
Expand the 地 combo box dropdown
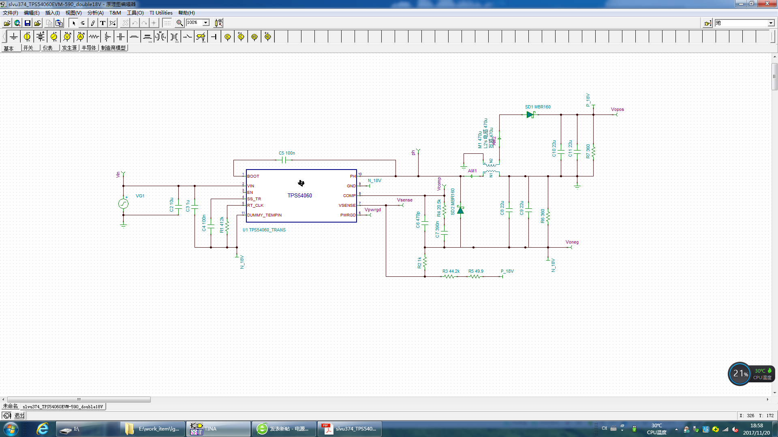[x=771, y=23]
